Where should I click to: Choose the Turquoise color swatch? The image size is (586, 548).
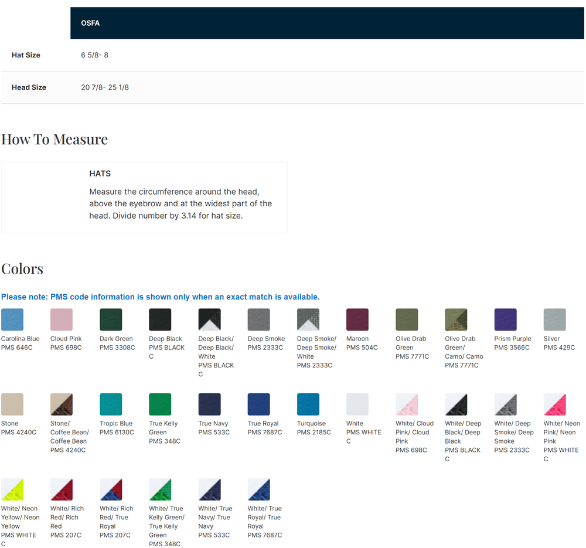pos(308,404)
